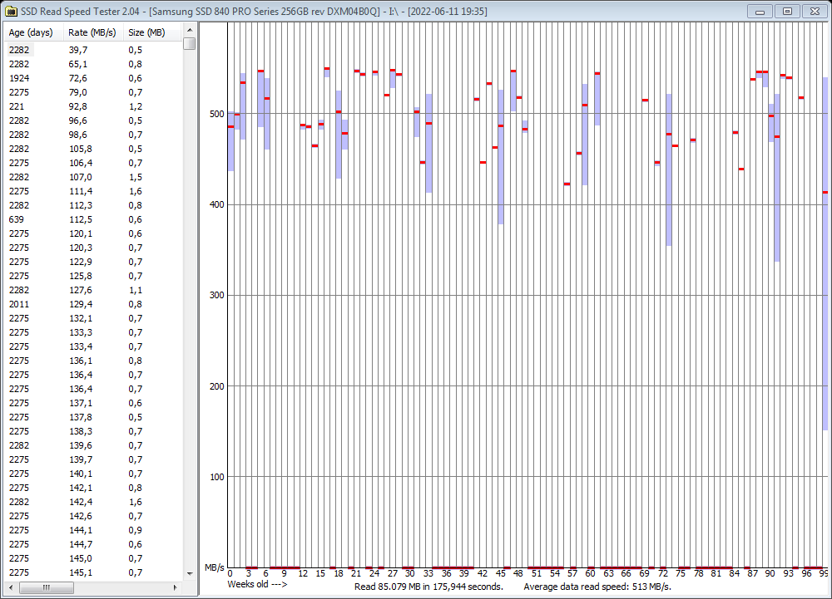Select the row with rate 122,9
Image resolution: width=832 pixels, height=599 pixels.
(x=93, y=262)
